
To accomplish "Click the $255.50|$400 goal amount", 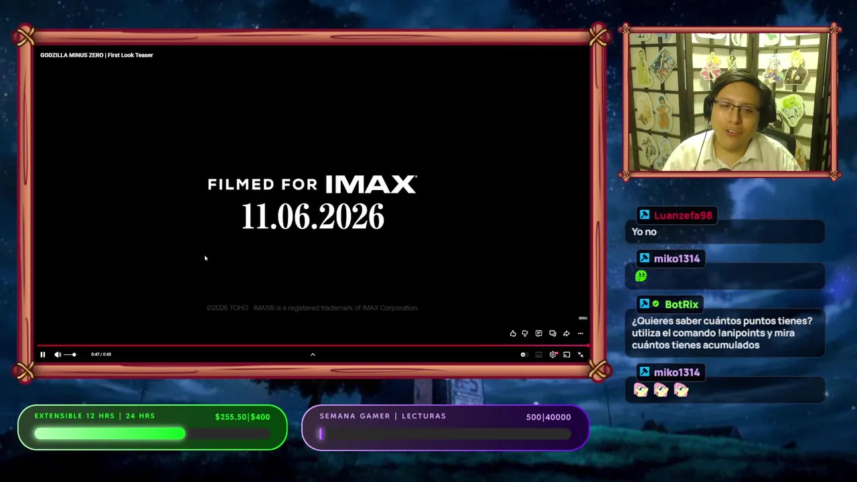I will point(242,416).
